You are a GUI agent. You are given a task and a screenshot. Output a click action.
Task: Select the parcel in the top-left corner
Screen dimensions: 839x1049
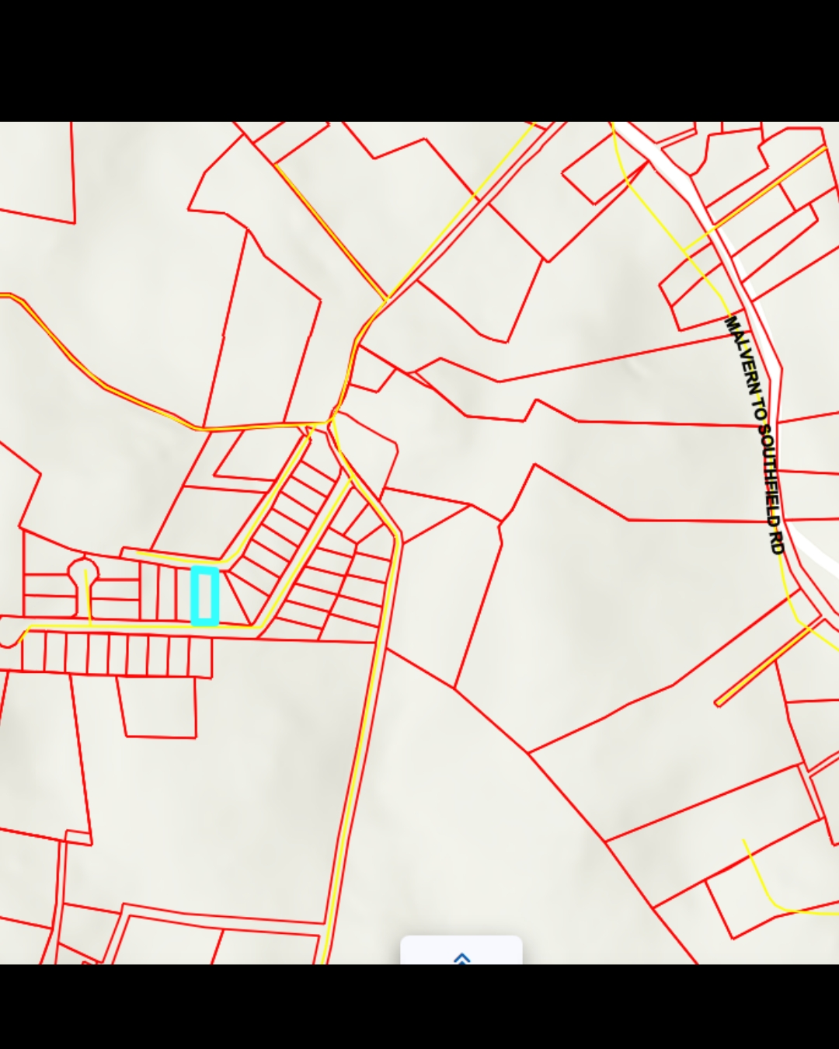click(35, 167)
